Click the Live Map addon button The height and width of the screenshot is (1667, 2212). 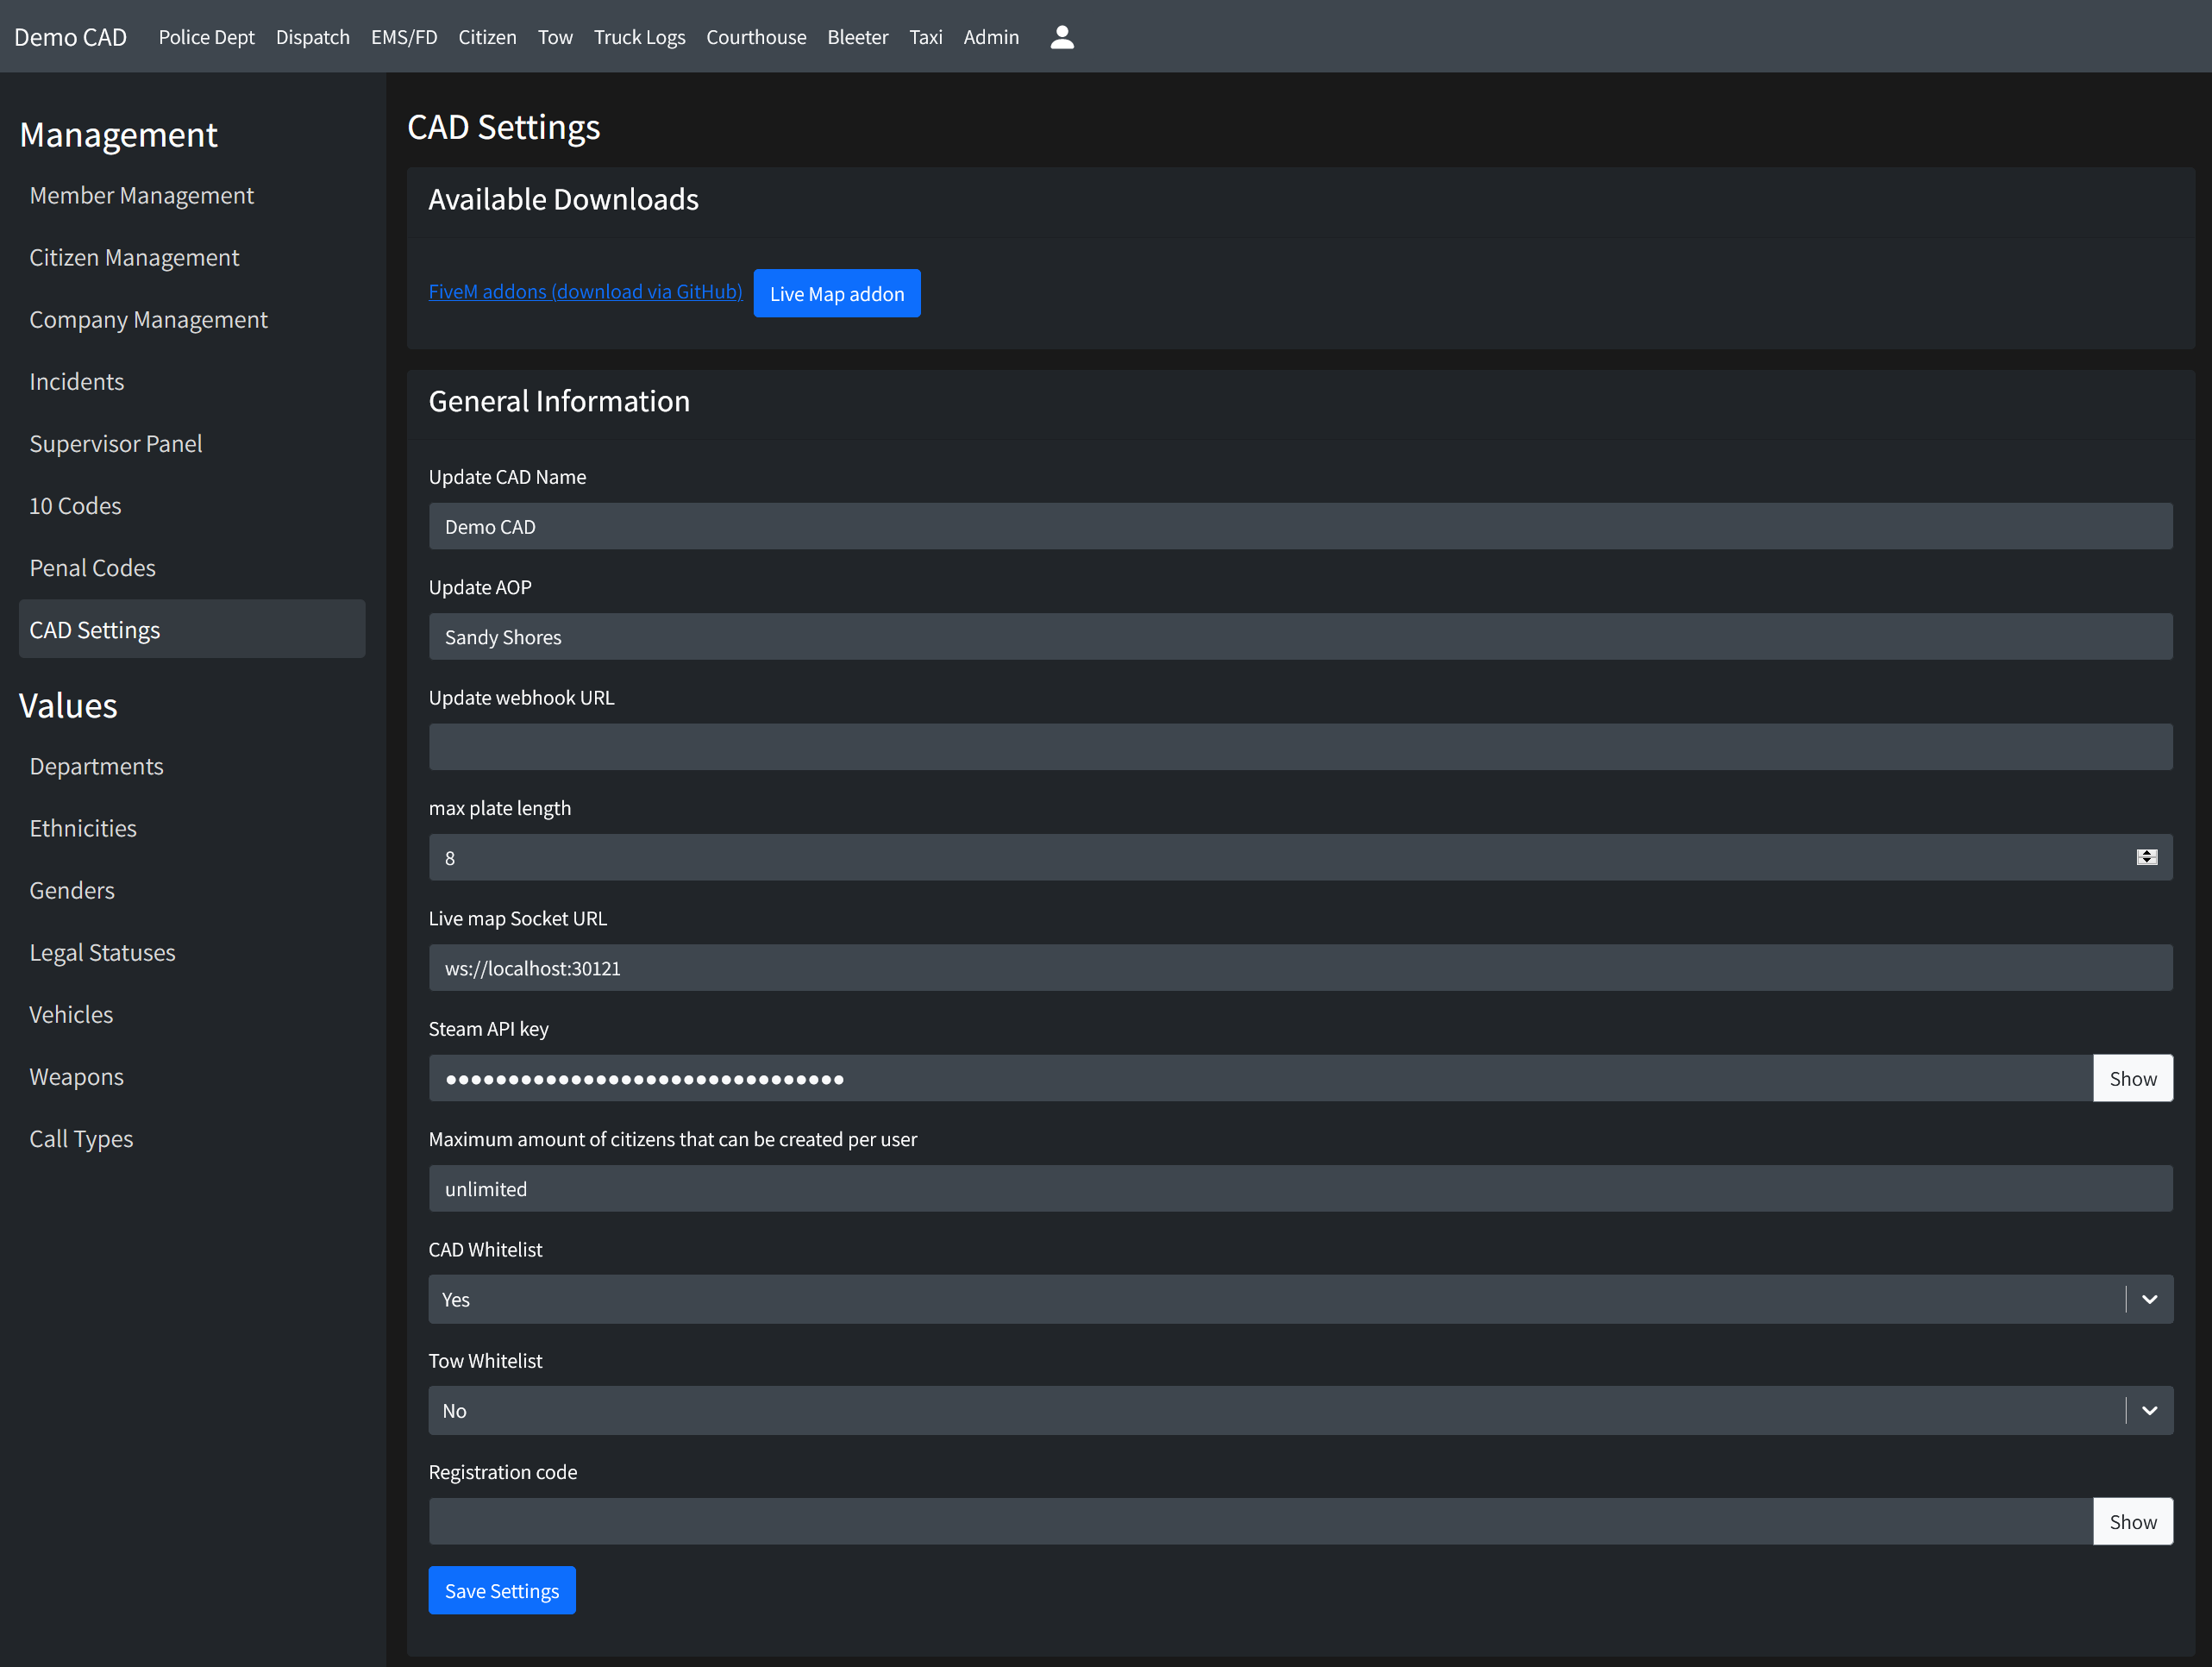[x=836, y=293]
